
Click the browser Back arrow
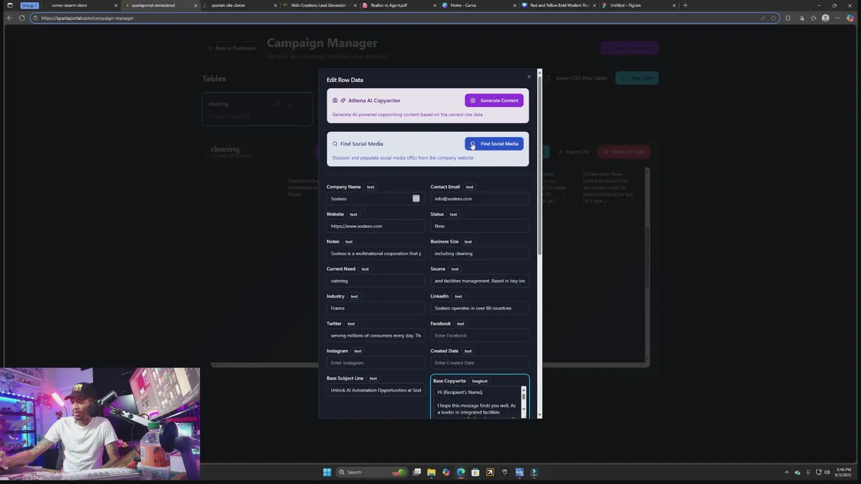pyautogui.click(x=9, y=18)
